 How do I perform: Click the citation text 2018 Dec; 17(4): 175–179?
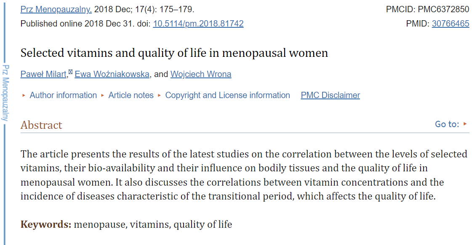coord(144,9)
